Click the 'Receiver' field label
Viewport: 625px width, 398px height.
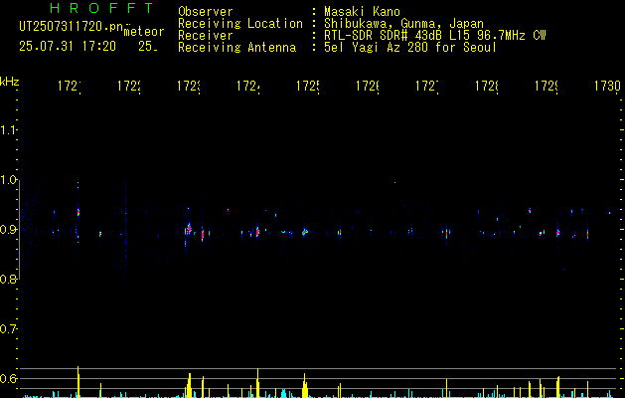coord(206,36)
